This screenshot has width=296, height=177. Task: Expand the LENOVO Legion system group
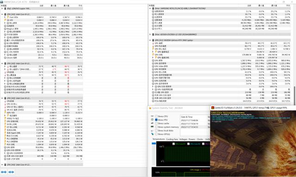[x=2, y=8]
